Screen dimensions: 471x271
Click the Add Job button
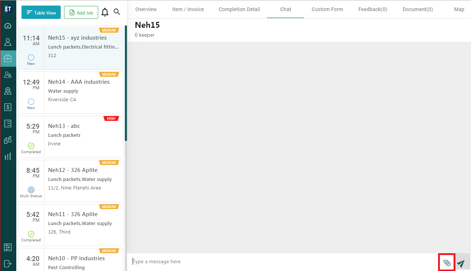click(x=81, y=12)
